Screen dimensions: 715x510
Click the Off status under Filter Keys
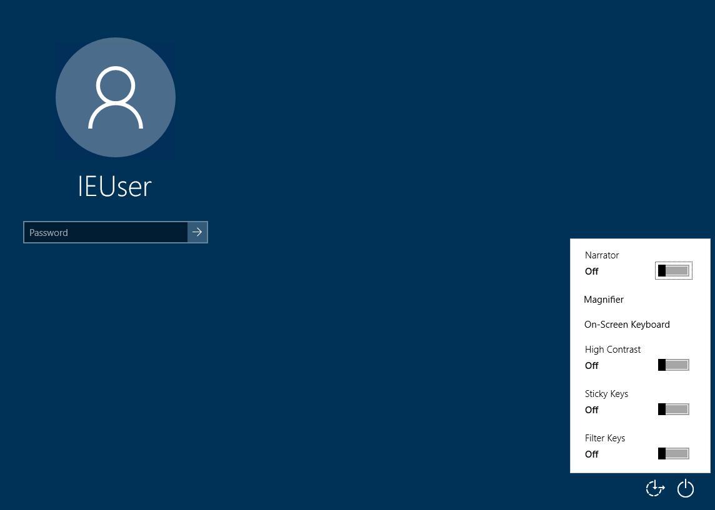pyautogui.click(x=592, y=454)
